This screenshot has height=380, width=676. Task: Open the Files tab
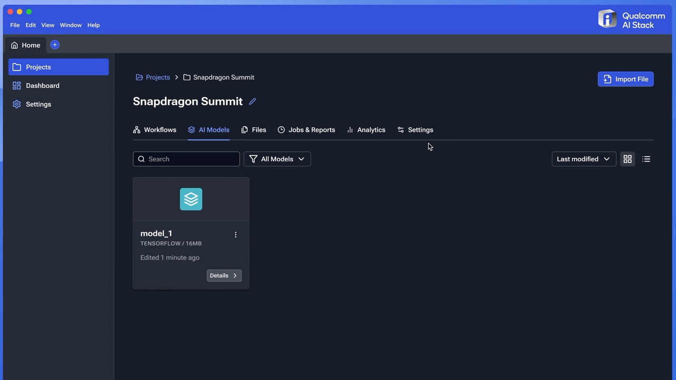point(253,130)
